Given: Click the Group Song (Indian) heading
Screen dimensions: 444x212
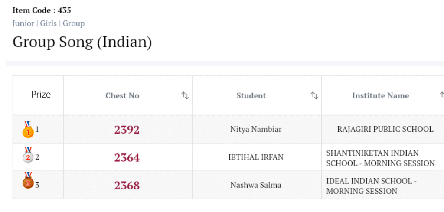Looking at the screenshot, I should [82, 42].
